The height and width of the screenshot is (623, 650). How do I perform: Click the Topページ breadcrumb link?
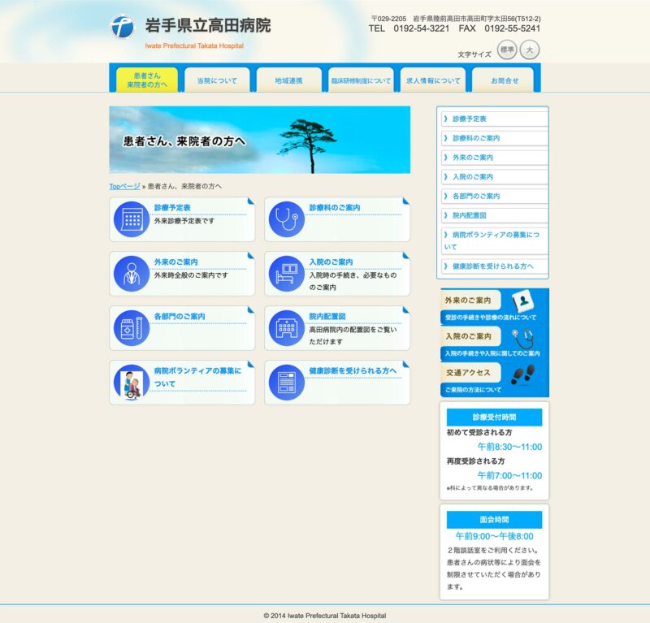point(124,186)
